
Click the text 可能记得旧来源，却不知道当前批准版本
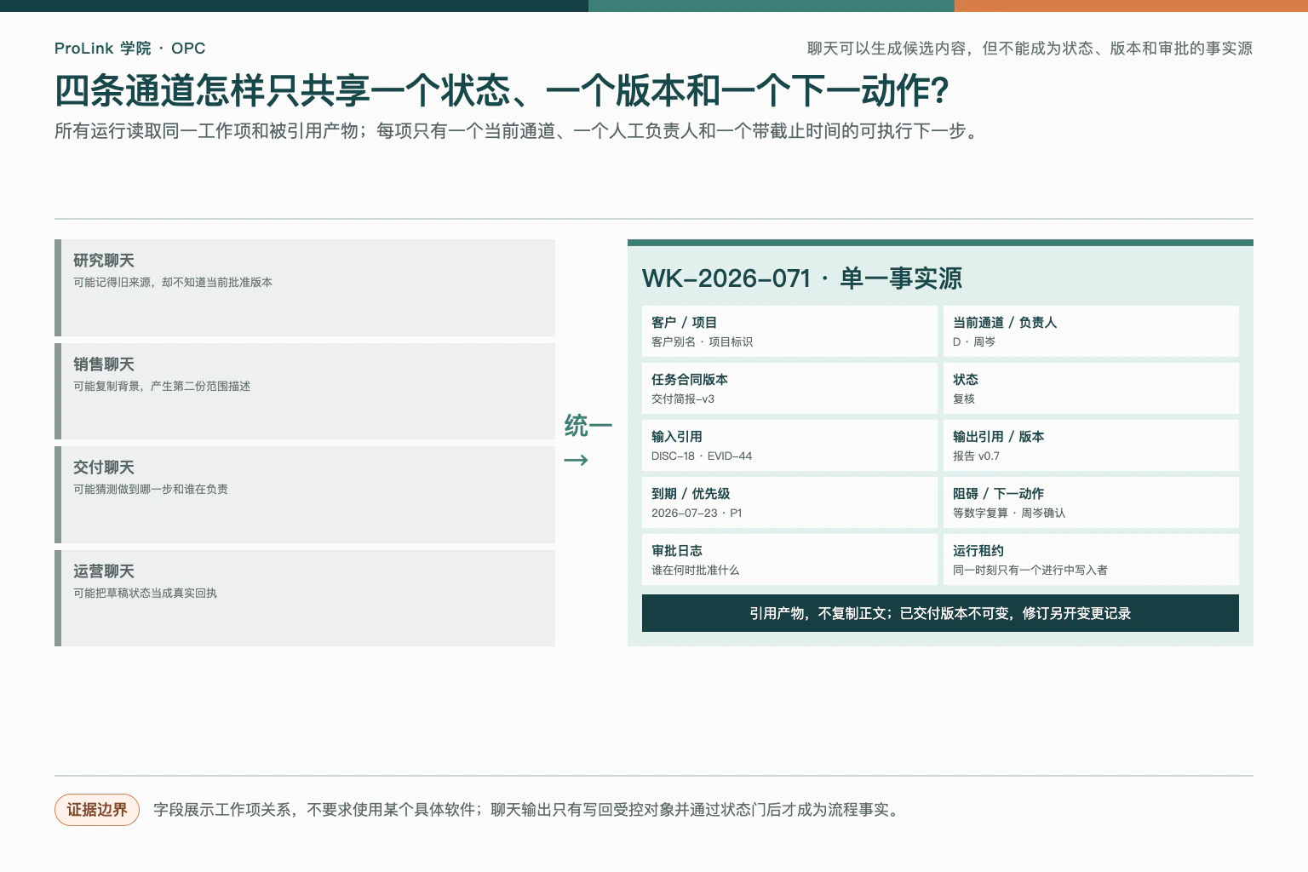[173, 283]
